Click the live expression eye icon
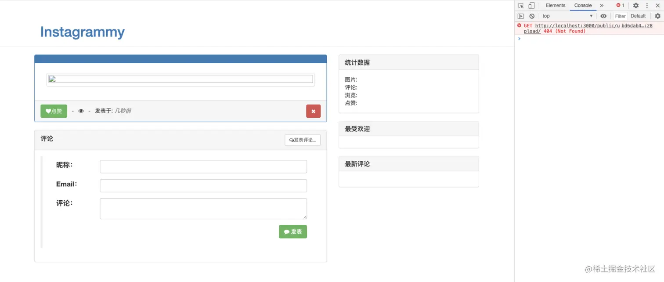The height and width of the screenshot is (282, 664). click(603, 16)
